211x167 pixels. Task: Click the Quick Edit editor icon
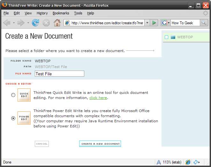(24, 95)
